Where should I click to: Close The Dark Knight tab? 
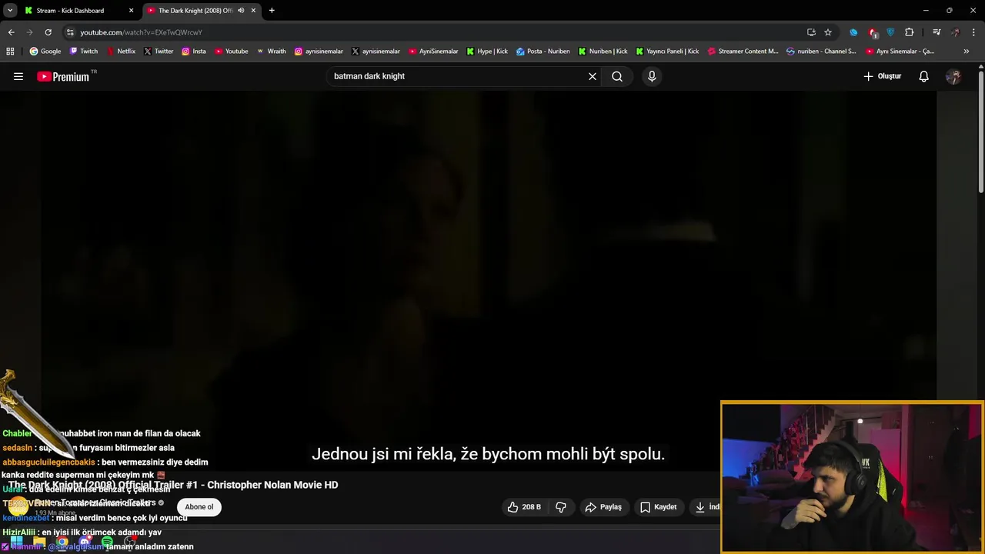click(x=253, y=11)
